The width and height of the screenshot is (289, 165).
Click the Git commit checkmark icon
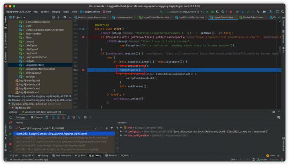click(248, 12)
